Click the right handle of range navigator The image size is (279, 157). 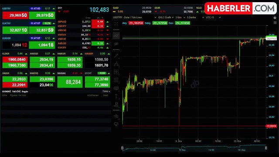[266, 148]
